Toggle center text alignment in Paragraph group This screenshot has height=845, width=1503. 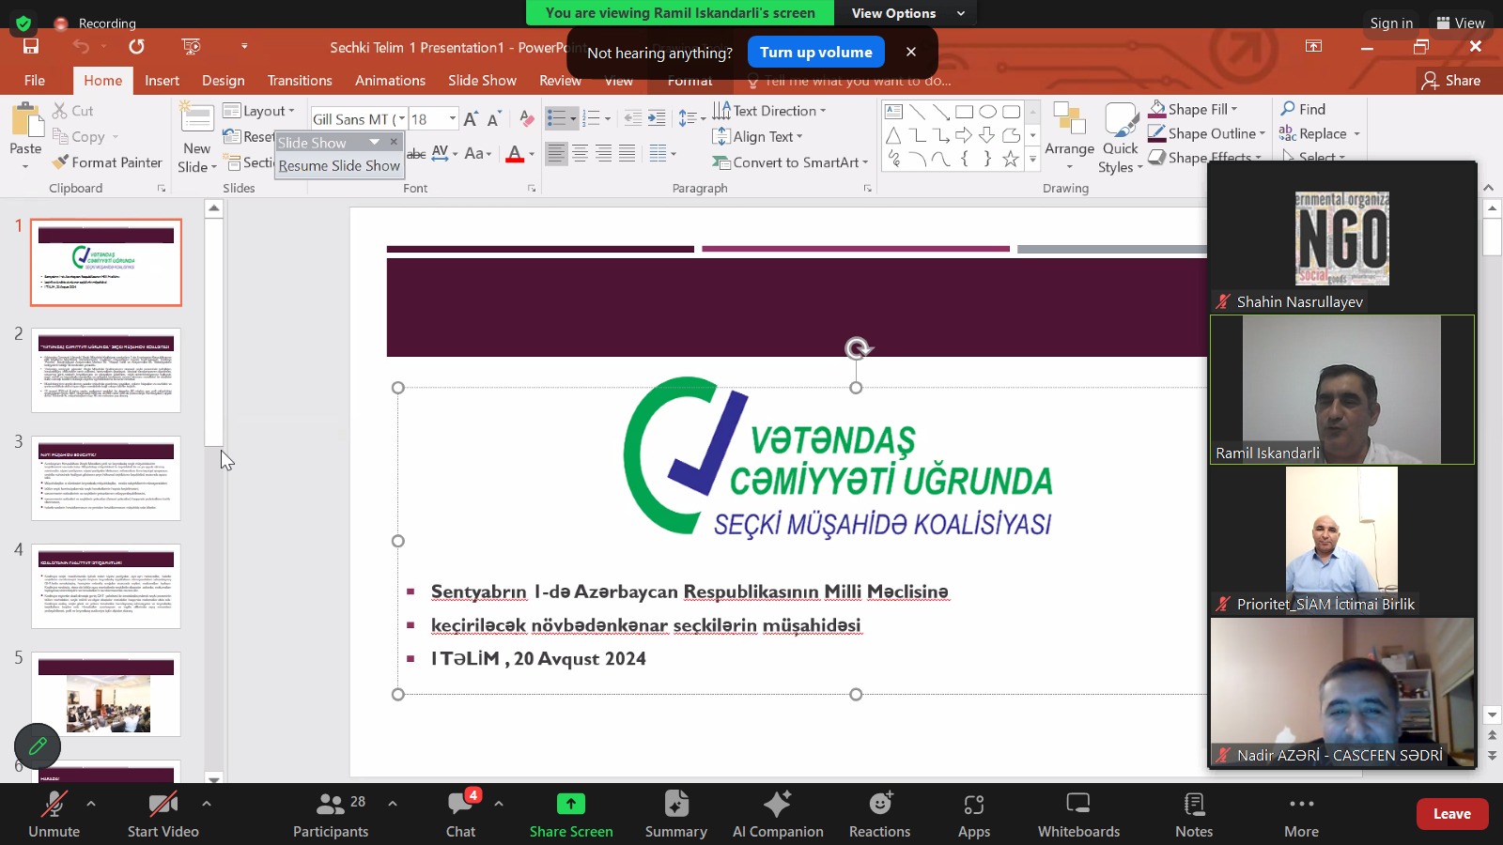coord(581,153)
